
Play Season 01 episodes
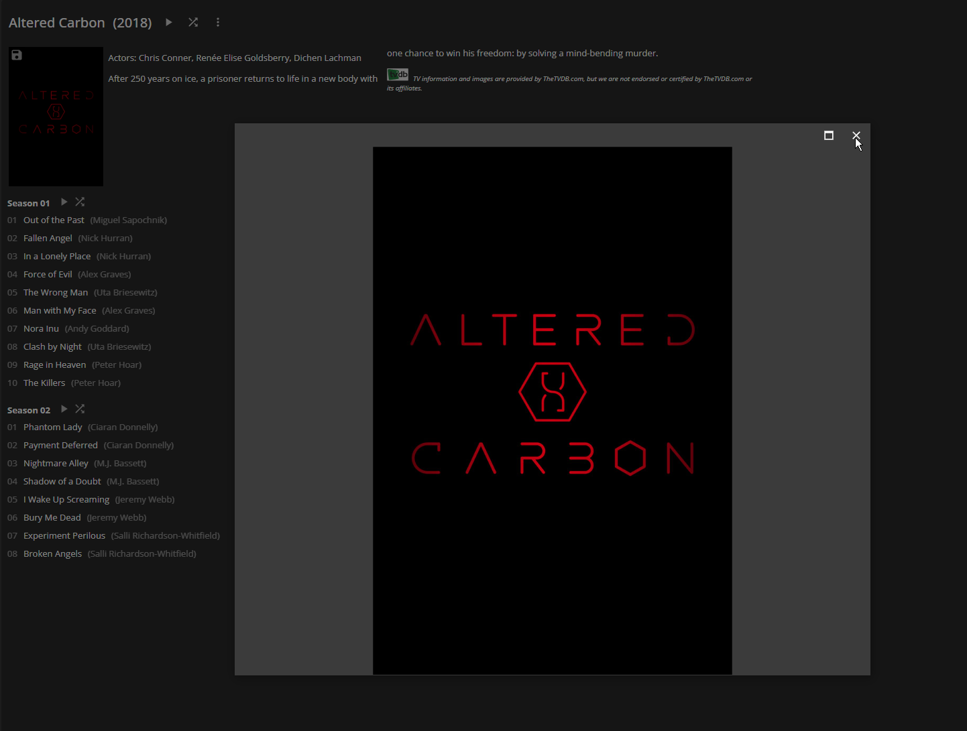point(64,202)
